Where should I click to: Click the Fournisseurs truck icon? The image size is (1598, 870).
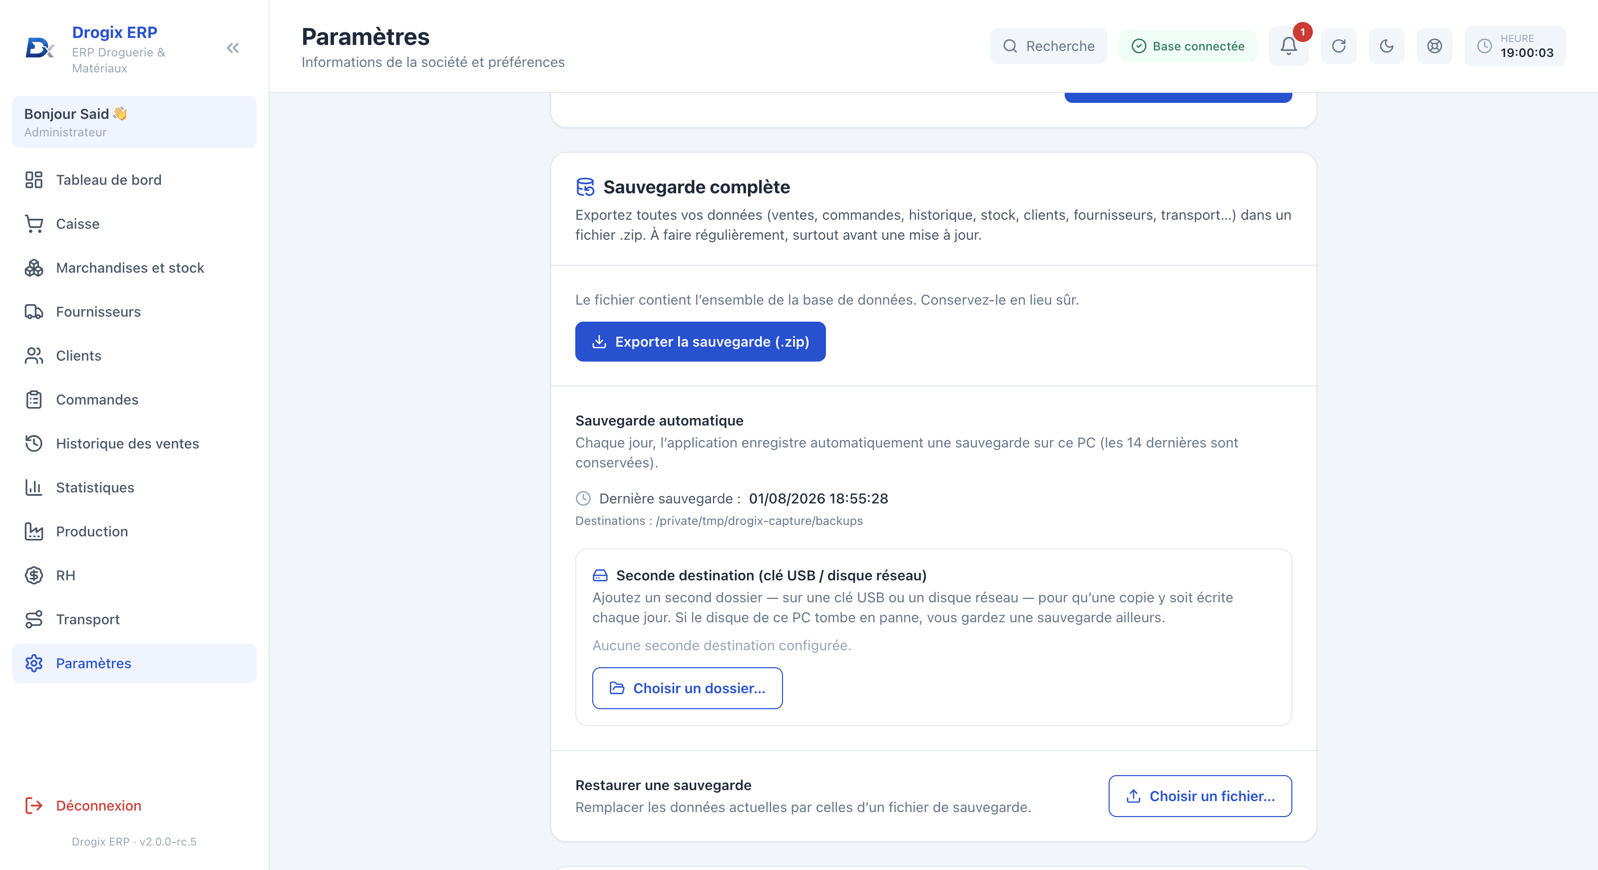click(x=33, y=312)
